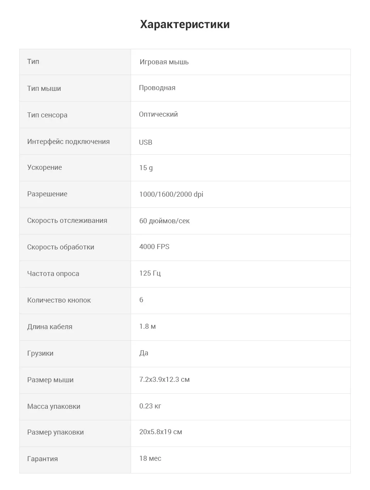Click the 7.2x3.9x12.3 см size value
This screenshot has width=370, height=490.
tap(165, 380)
